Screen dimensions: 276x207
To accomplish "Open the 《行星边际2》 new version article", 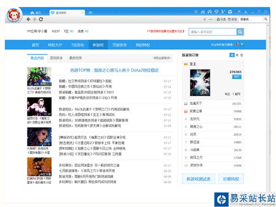I will click(92, 143).
